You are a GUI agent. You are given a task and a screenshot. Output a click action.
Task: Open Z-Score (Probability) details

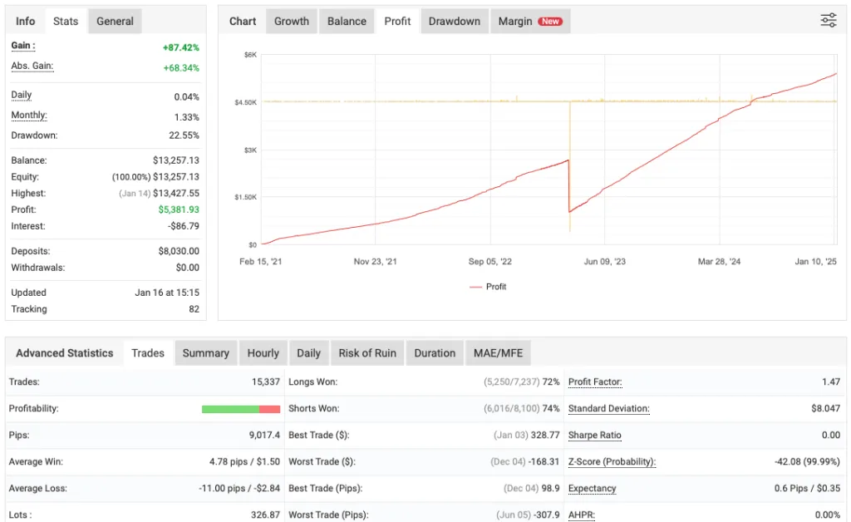(612, 461)
